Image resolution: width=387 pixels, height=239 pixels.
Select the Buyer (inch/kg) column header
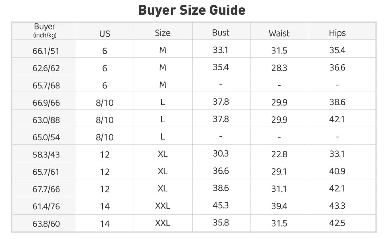point(45,31)
